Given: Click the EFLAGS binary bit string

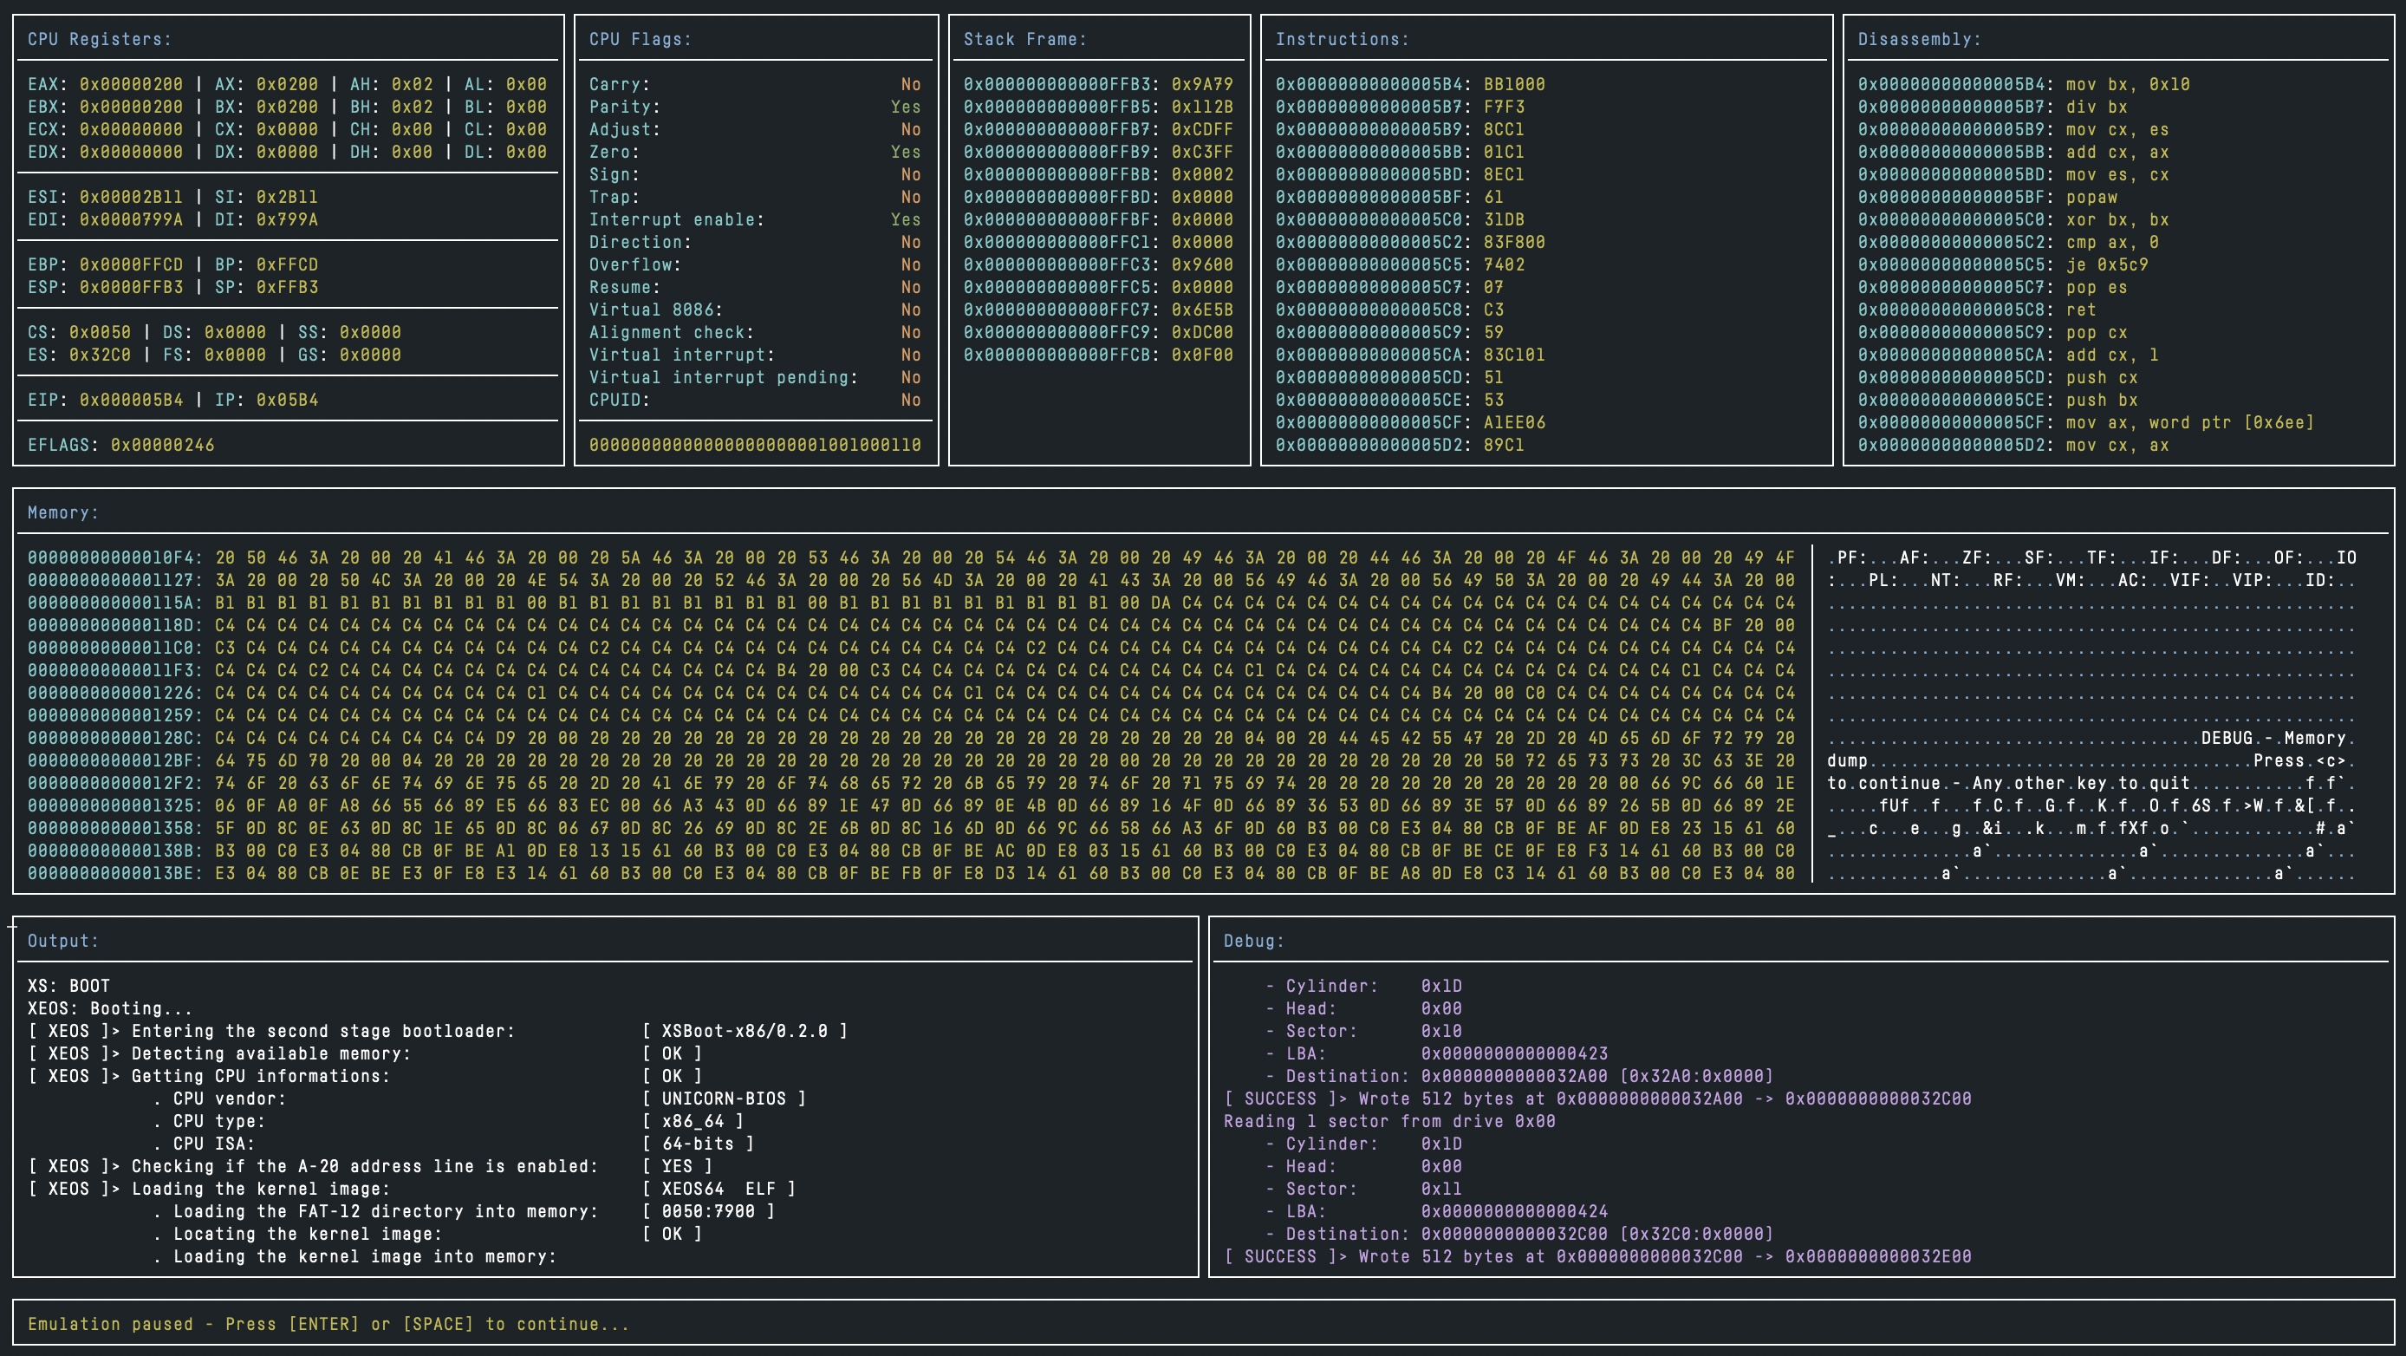Looking at the screenshot, I should pyautogui.click(x=755, y=445).
